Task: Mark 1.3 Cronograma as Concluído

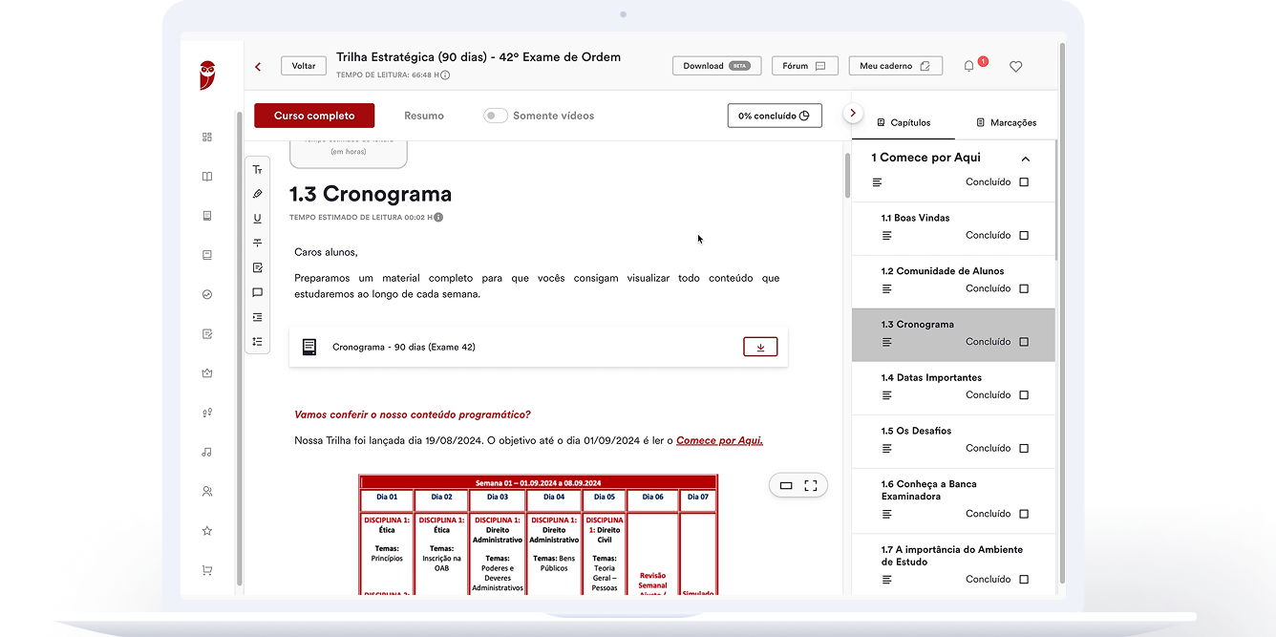Action: point(1024,342)
